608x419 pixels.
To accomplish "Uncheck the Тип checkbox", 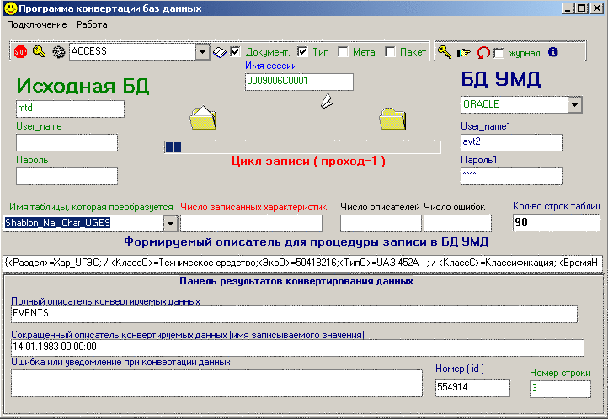I will [x=302, y=51].
